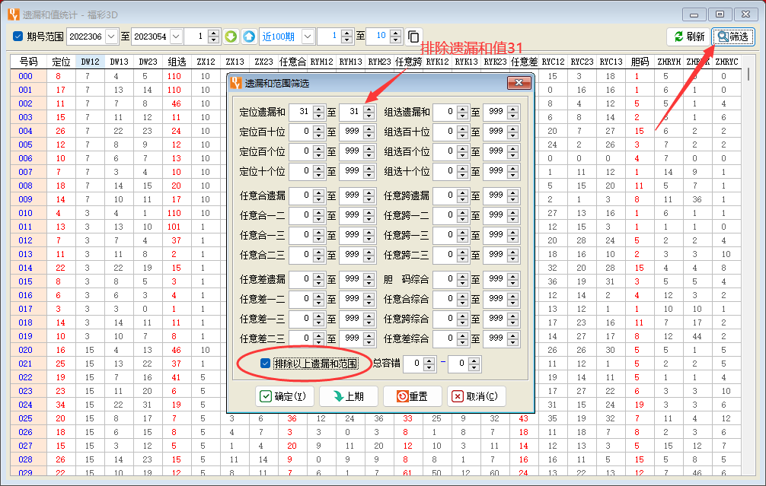The width and height of the screenshot is (766, 486).
Task: Toggle 排除以上遗漏和范围 checkbox
Action: coord(265,363)
